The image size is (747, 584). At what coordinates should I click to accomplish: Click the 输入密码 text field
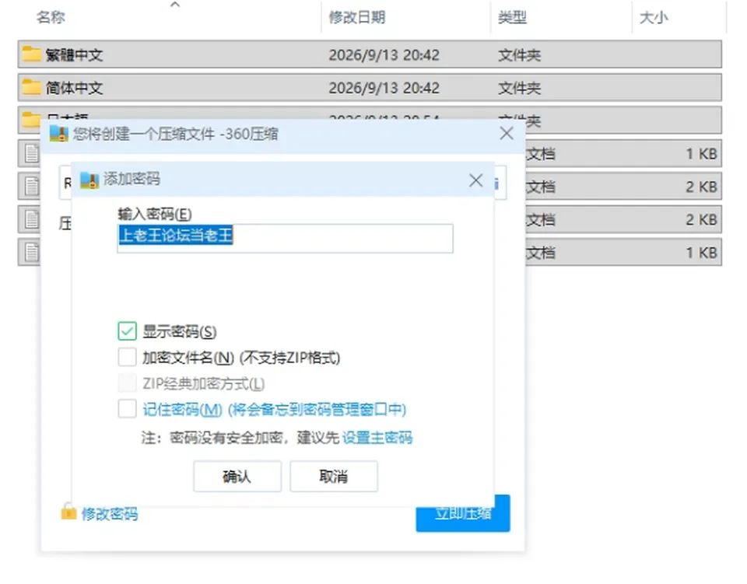285,238
